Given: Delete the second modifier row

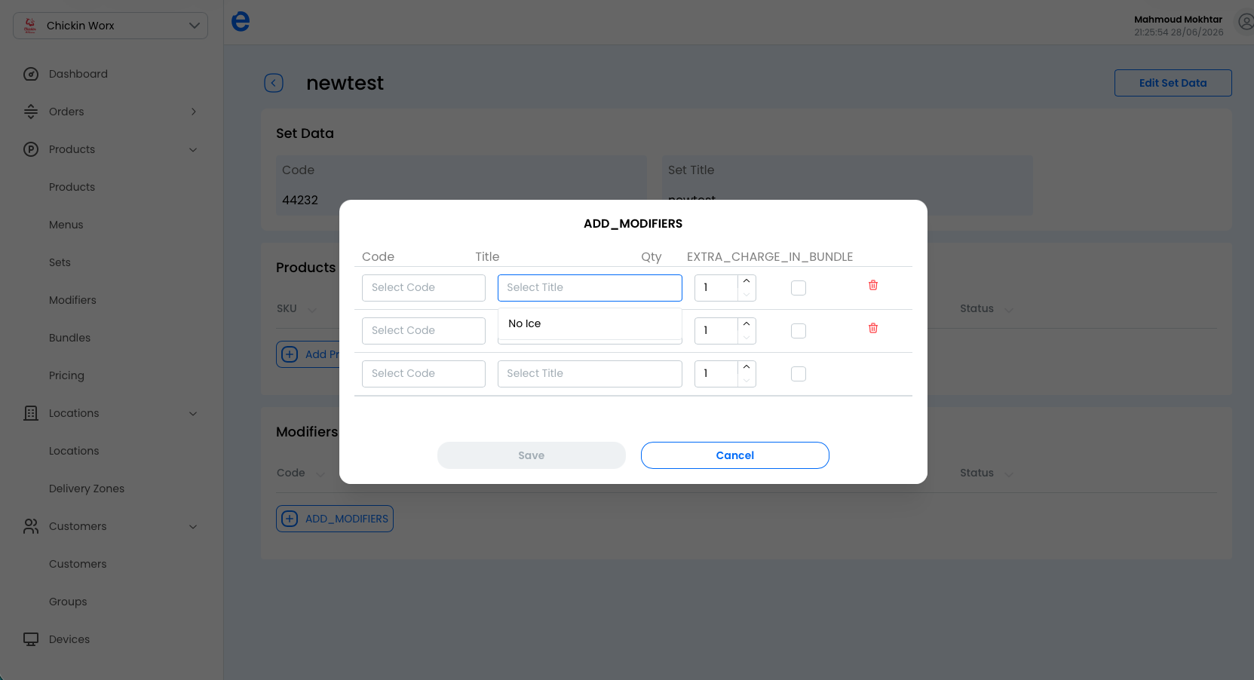Looking at the screenshot, I should 873,328.
